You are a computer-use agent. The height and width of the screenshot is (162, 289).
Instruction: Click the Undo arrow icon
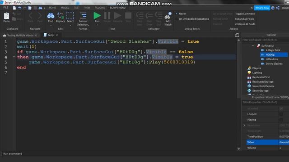[x=19, y=8]
